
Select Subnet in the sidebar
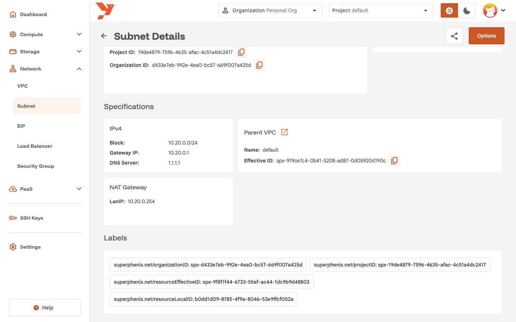[x=47, y=106]
